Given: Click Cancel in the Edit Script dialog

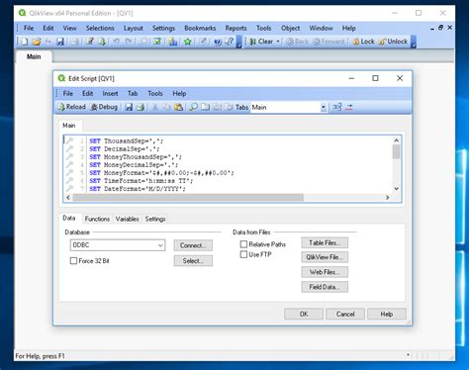Looking at the screenshot, I should click(x=345, y=314).
